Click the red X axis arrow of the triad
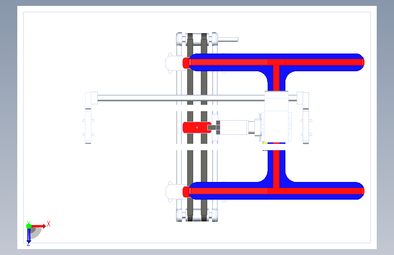Image resolution: width=394 pixels, height=255 pixels. pyautogui.click(x=39, y=226)
